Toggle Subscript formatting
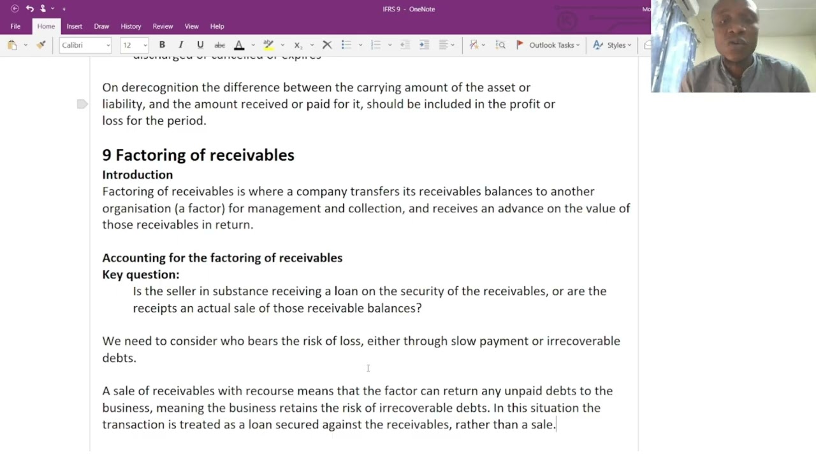The image size is (816, 459). click(298, 45)
